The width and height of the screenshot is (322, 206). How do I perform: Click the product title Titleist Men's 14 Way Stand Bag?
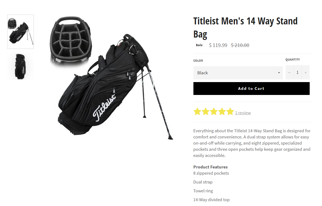point(245,28)
